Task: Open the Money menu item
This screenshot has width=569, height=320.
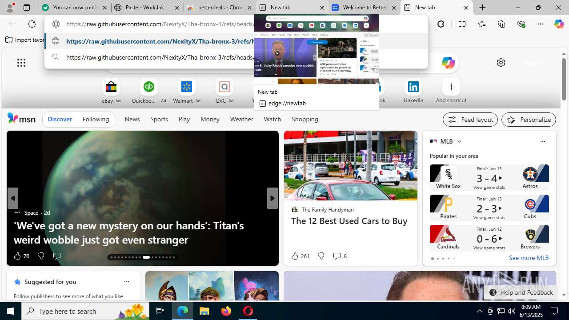Action: pyautogui.click(x=210, y=119)
